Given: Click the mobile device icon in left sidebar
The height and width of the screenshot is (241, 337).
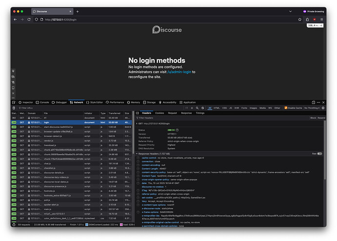Looking at the screenshot, I should 13,87.
